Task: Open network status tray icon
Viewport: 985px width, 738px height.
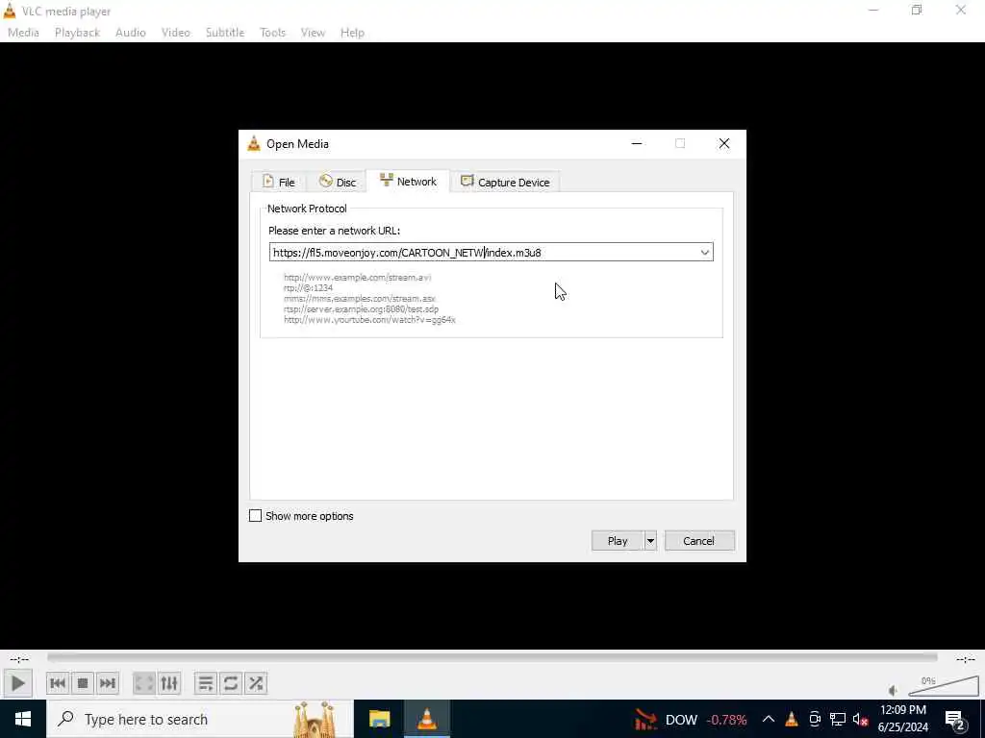Action: (838, 719)
